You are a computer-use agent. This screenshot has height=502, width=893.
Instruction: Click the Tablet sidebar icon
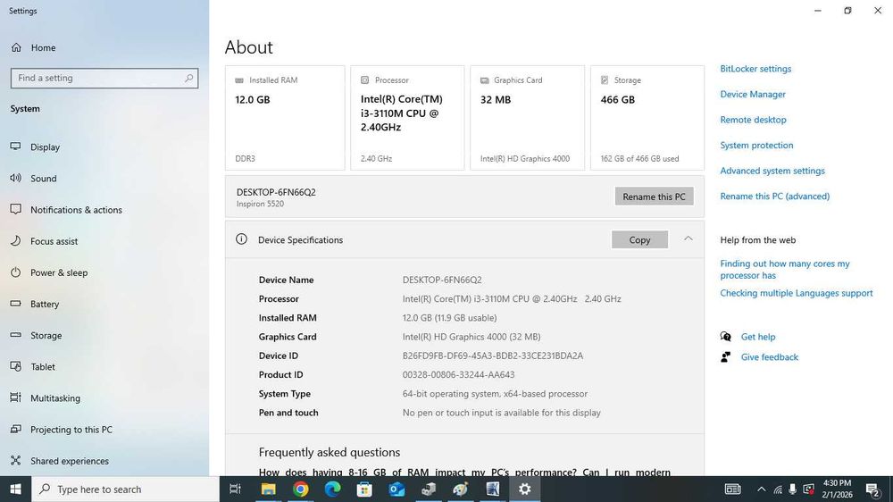[15, 366]
